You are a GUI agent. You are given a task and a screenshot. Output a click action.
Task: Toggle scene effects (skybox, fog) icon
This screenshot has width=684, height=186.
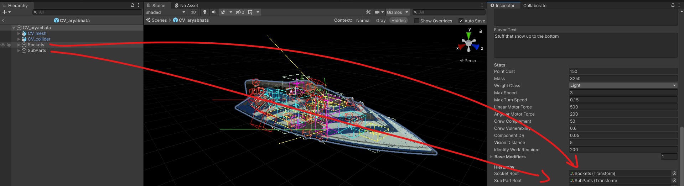223,12
